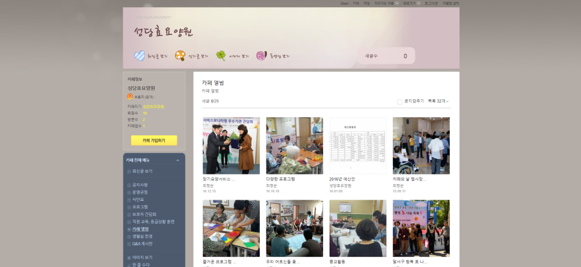This screenshot has width=581, height=267.
Task: Toggle the 공지감추기 checkbox
Action: 400,102
